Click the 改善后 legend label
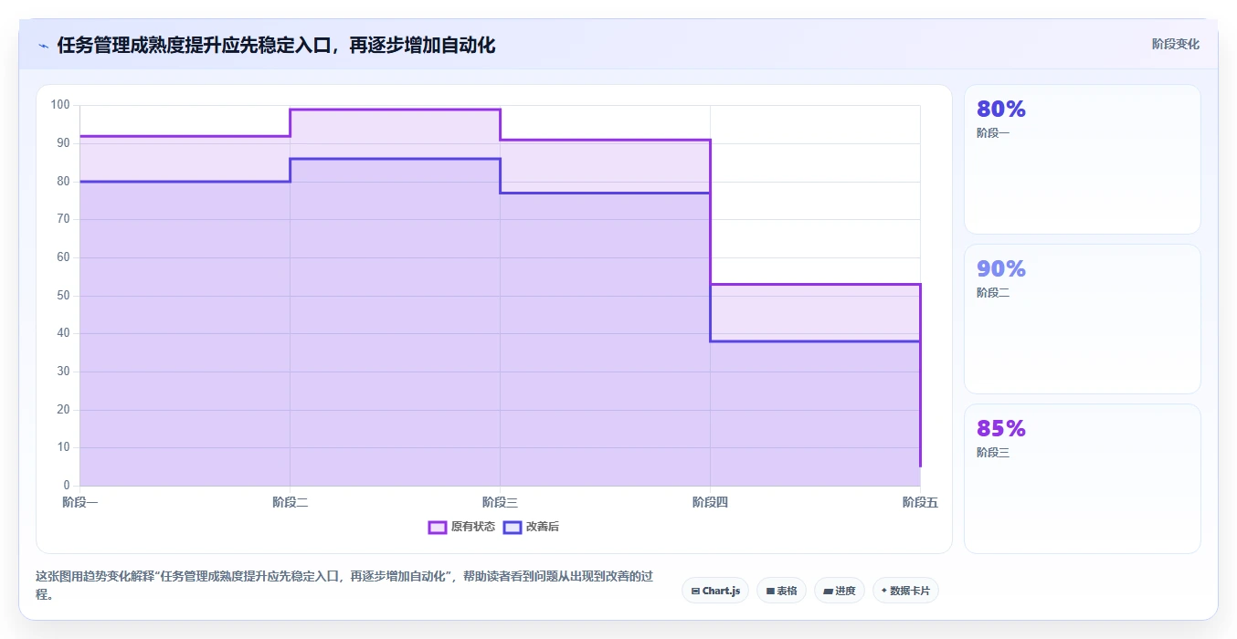The width and height of the screenshot is (1237, 639). 543,527
